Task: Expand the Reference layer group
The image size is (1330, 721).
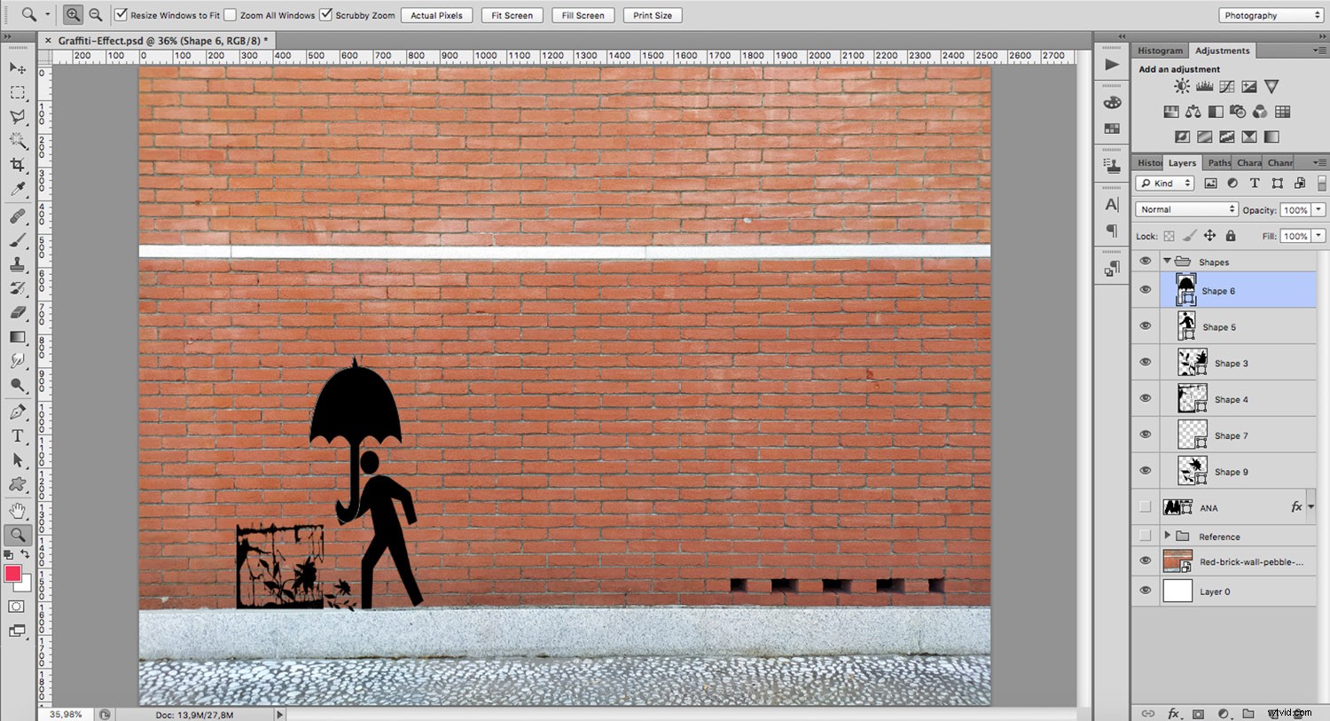Action: coord(1168,536)
